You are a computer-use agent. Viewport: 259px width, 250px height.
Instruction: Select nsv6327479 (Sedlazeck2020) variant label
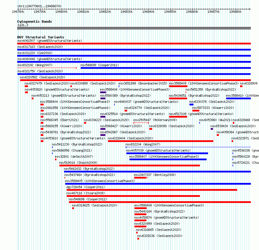(x=47, y=83)
